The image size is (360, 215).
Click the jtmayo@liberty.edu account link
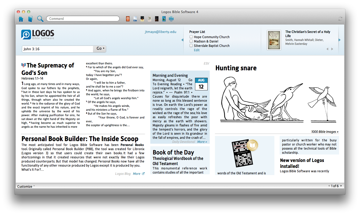[160, 32]
